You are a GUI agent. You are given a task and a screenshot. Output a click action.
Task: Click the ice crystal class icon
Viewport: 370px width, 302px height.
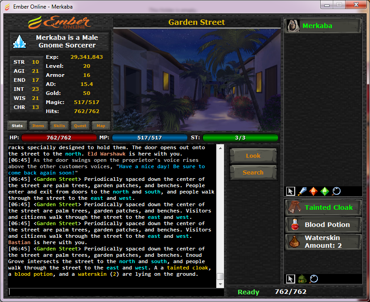coord(19,42)
